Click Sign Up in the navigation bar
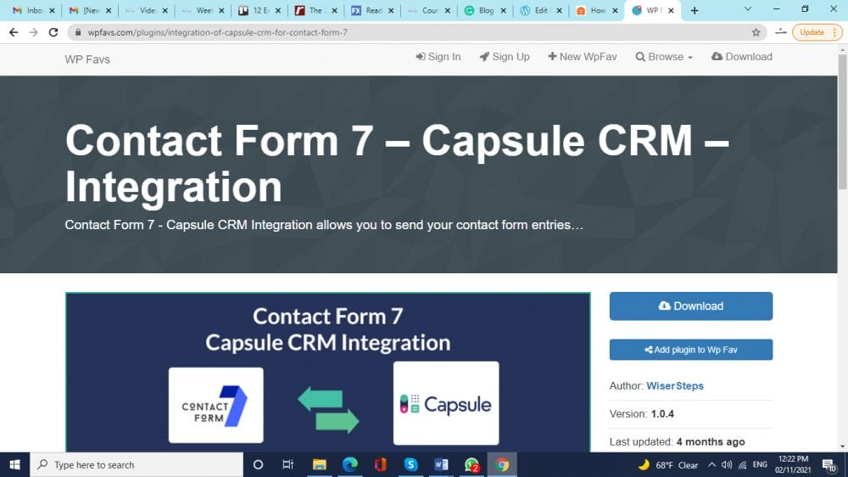 pyautogui.click(x=504, y=57)
